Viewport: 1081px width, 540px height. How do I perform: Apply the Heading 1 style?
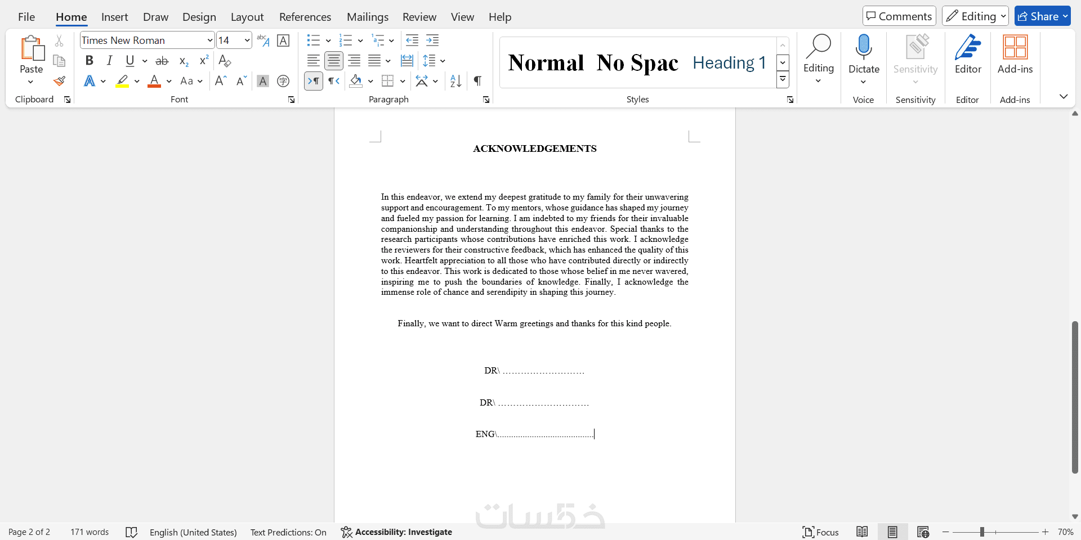[x=729, y=62]
